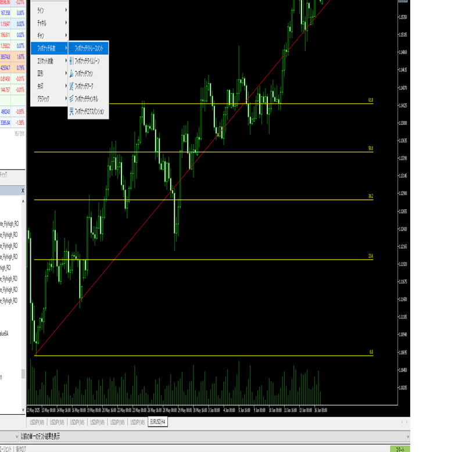Click Market Watch price 1.35822

(5, 46)
